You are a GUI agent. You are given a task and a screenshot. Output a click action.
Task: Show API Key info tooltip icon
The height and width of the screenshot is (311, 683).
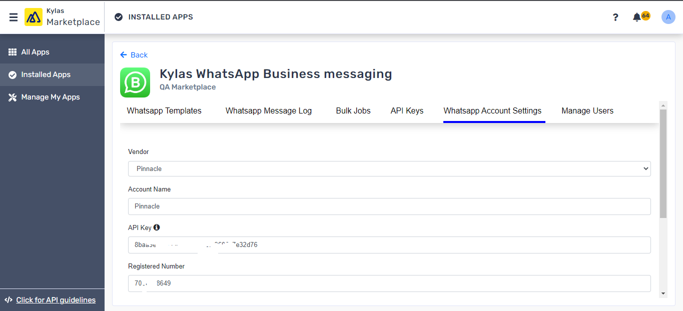click(x=157, y=227)
